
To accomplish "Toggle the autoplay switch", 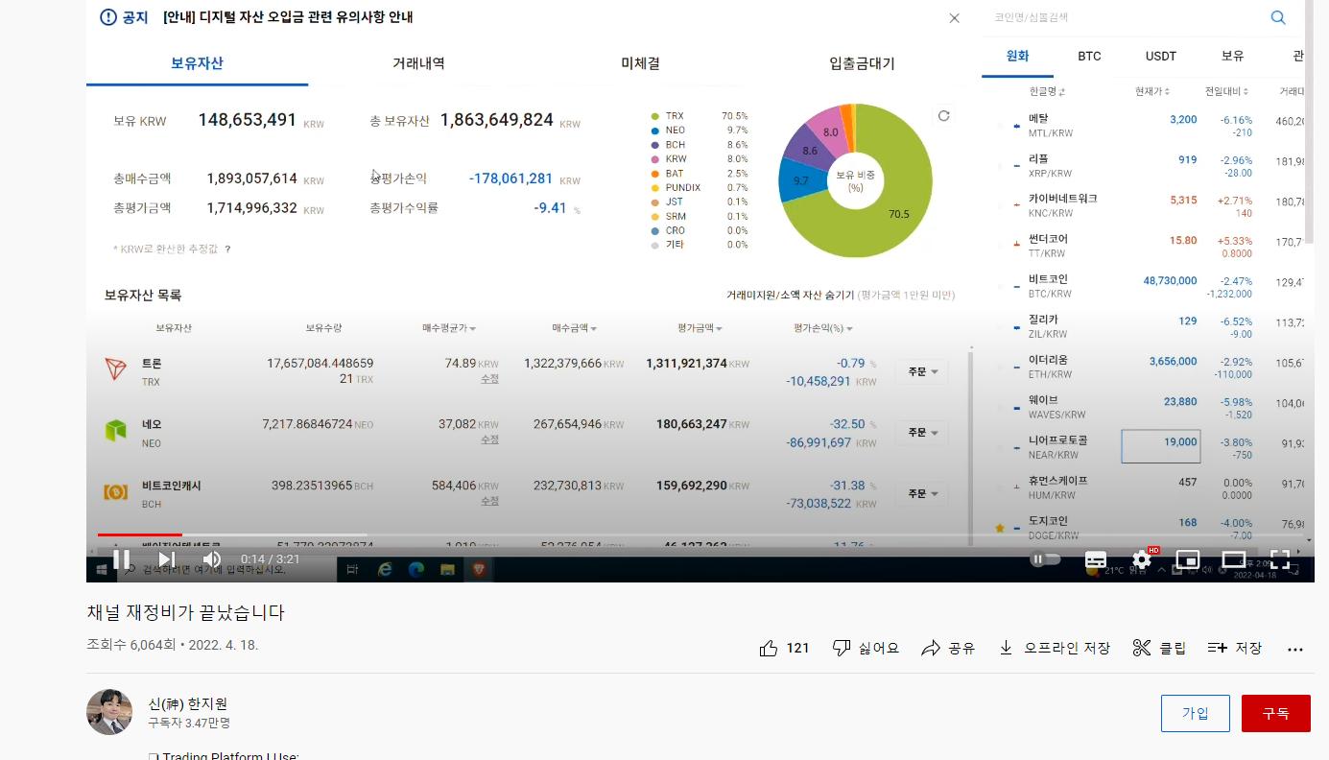I will pyautogui.click(x=1046, y=559).
